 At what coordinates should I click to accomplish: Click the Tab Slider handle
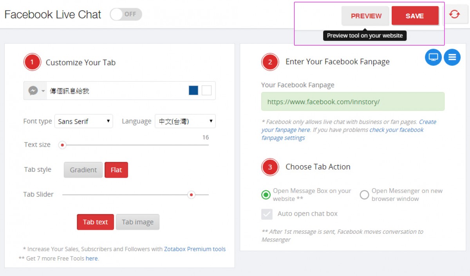pos(191,195)
